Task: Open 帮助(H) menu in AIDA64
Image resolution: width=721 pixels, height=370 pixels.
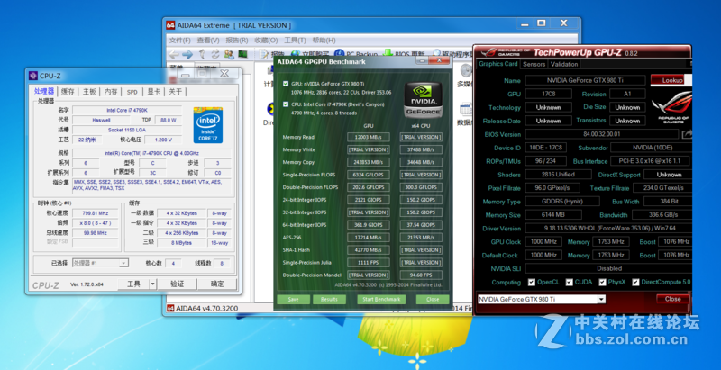Action: (x=324, y=40)
